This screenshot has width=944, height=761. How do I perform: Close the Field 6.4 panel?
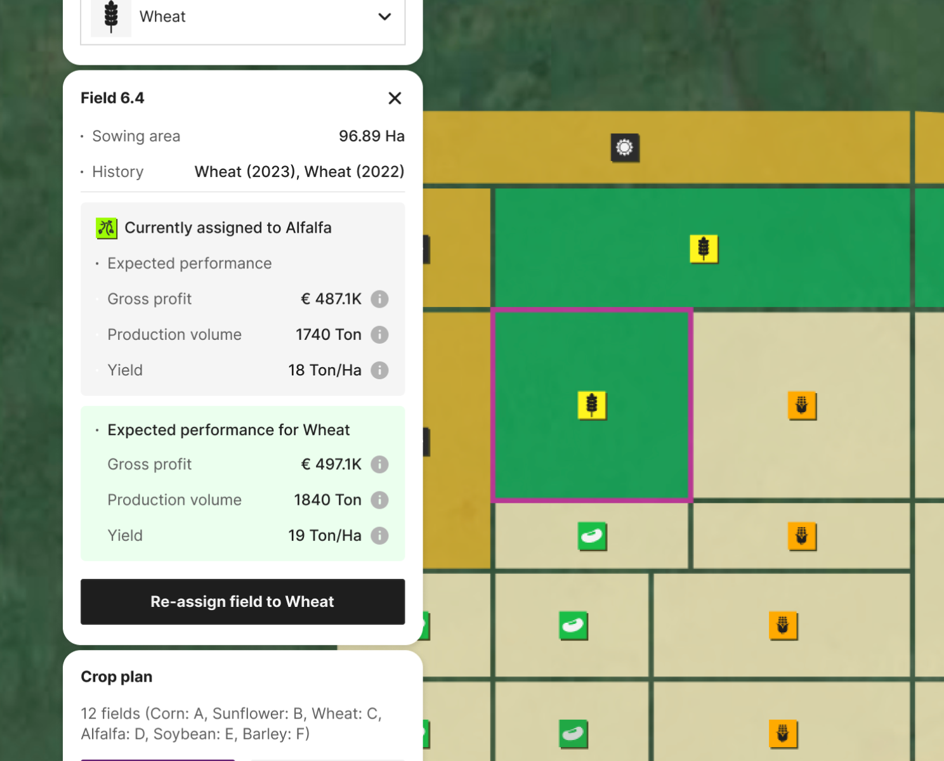pyautogui.click(x=395, y=98)
